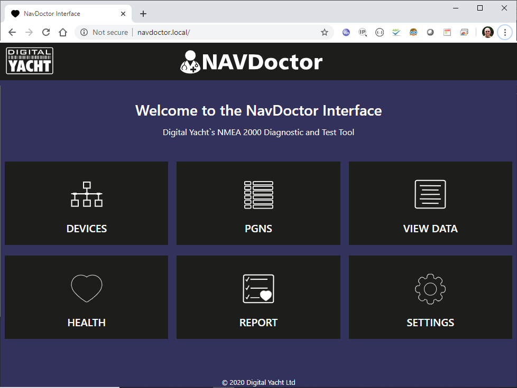
Task: Open the Chrome profile avatar
Action: (x=487, y=32)
